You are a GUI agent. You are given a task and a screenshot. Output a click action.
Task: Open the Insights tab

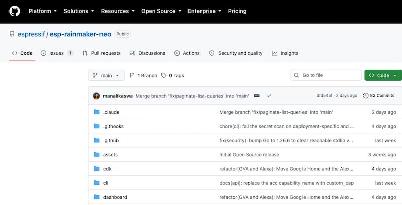285,53
